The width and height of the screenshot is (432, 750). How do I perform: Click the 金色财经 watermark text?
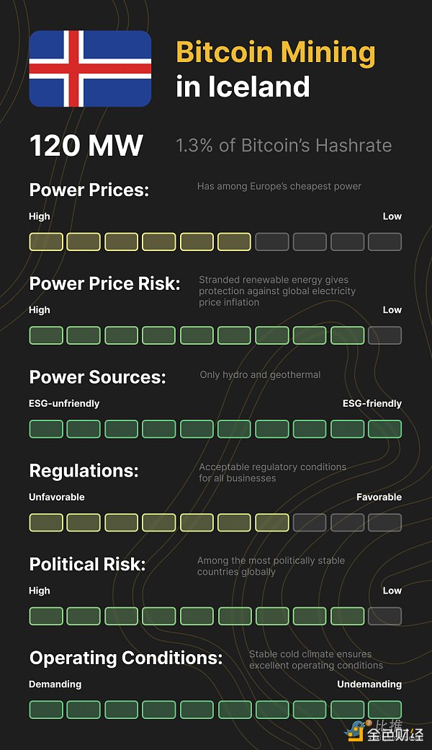coord(395,735)
